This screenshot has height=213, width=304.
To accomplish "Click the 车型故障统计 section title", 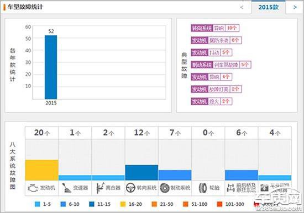I will coord(25,7).
